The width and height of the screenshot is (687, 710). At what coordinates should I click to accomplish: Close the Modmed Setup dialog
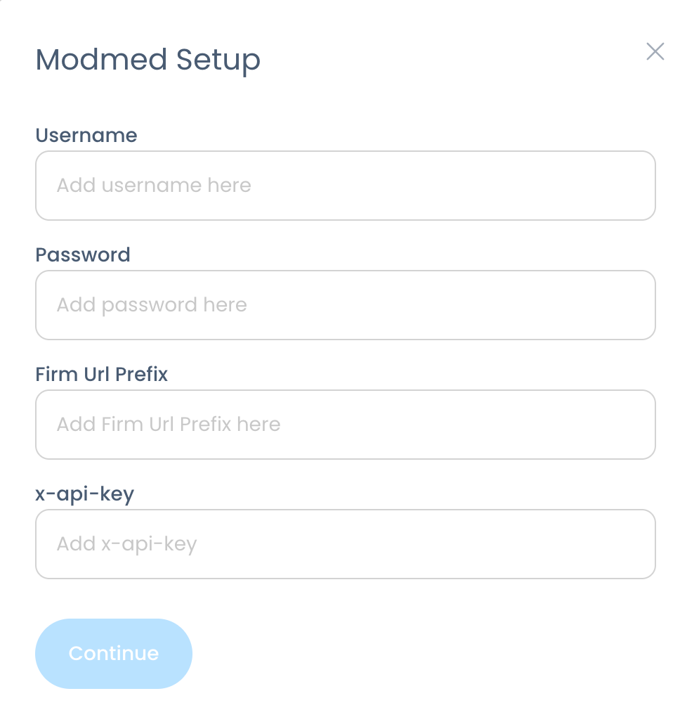tap(655, 51)
